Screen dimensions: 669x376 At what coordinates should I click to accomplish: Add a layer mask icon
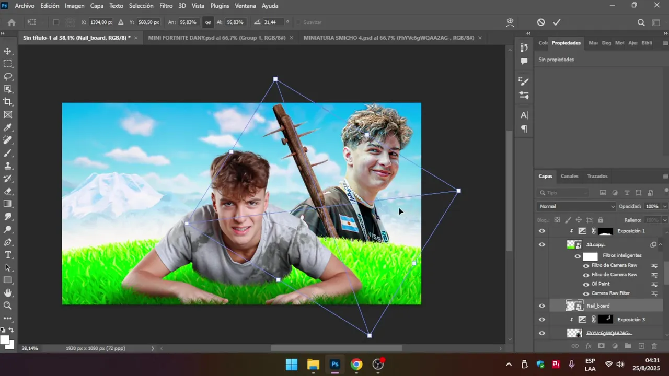(x=601, y=346)
